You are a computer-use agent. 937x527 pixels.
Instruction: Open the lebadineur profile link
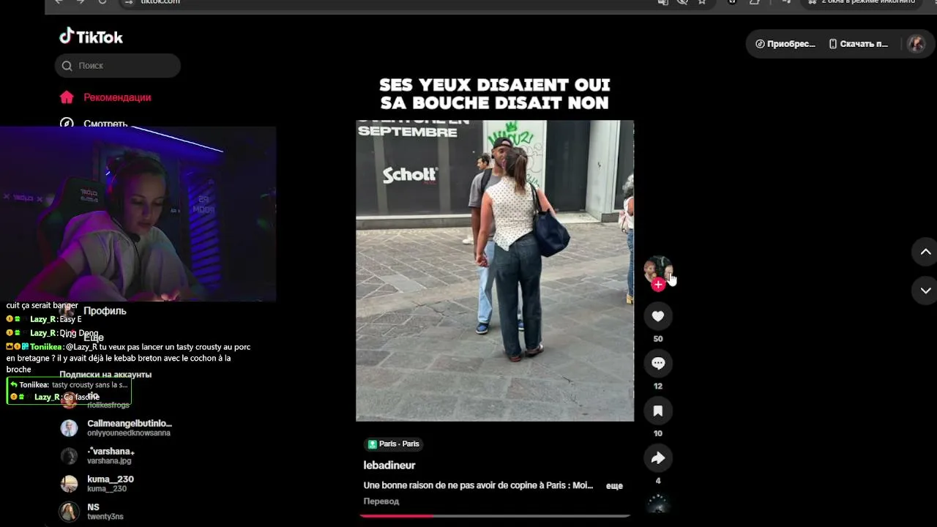coord(389,466)
